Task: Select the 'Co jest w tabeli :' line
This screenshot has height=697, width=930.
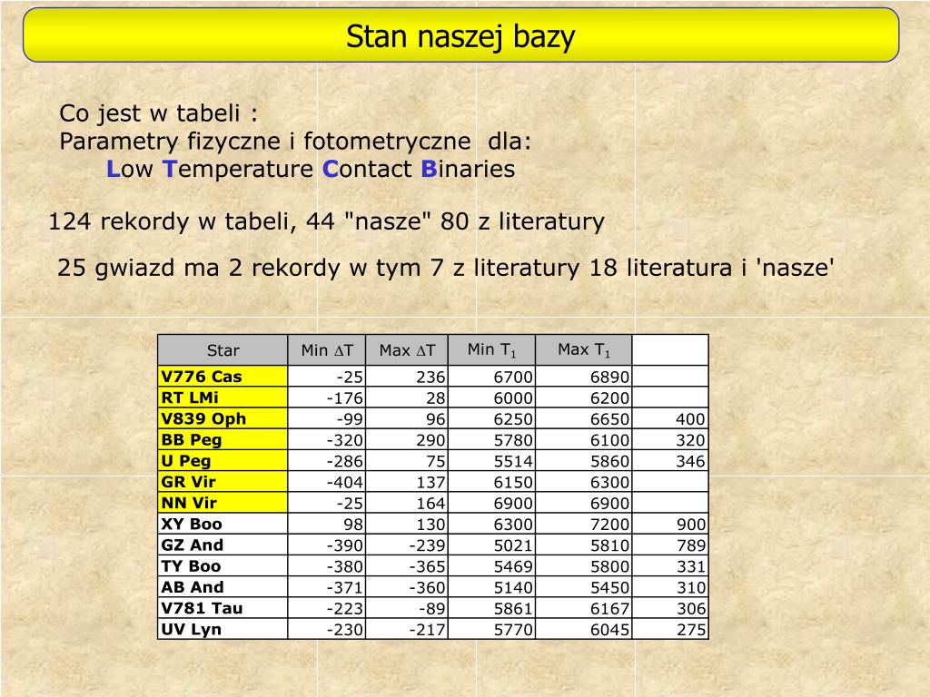Action: tap(159, 113)
